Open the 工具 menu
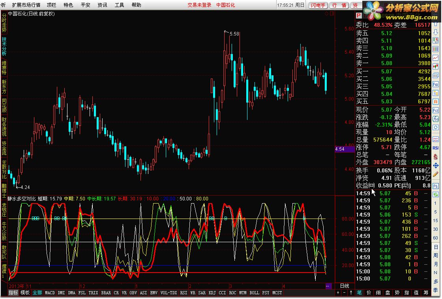The image size is (442, 299). click(x=119, y=5)
